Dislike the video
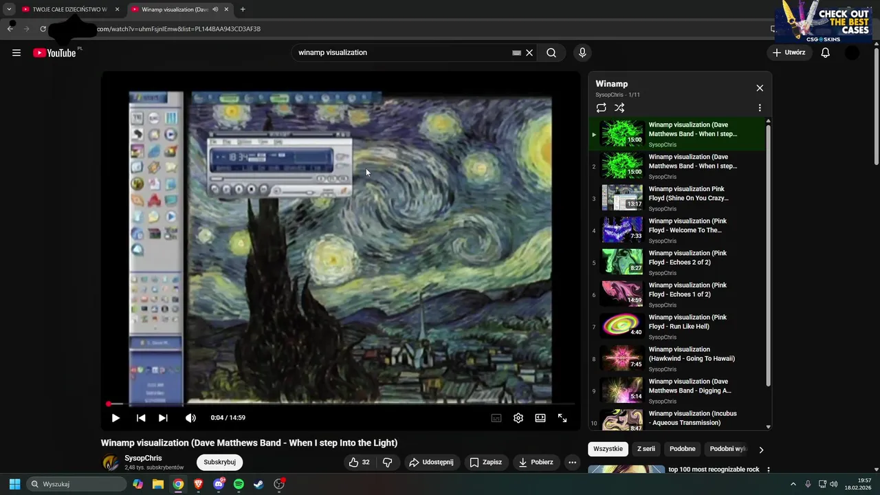Screen dimensions: 880x495 tap(388, 463)
